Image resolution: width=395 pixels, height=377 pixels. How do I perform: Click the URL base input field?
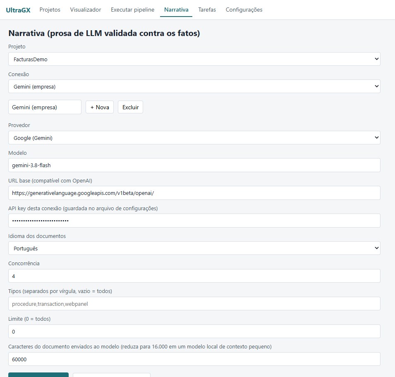pyautogui.click(x=194, y=193)
